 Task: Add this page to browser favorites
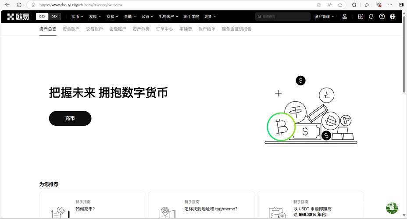[340, 5]
